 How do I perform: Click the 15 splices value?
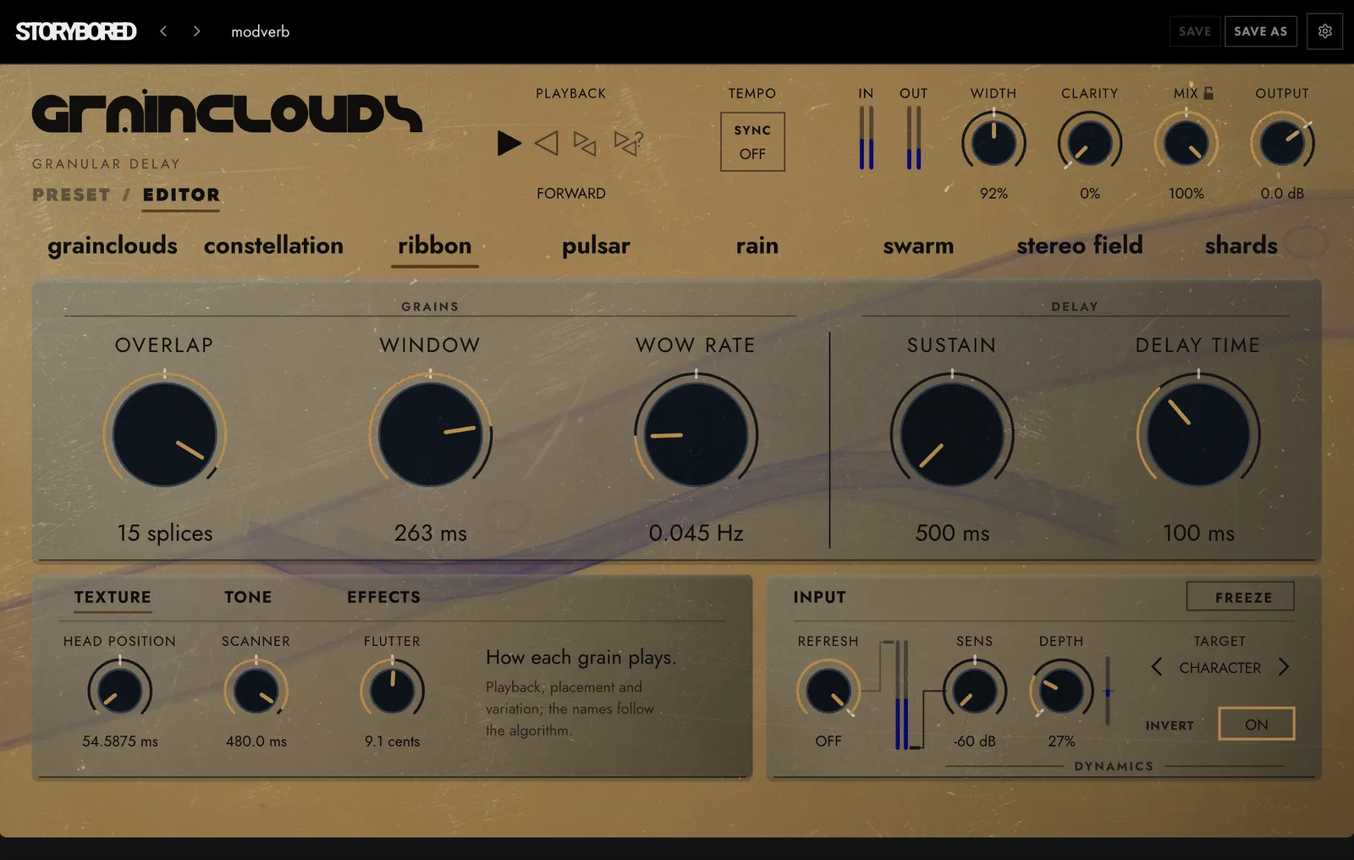click(165, 533)
